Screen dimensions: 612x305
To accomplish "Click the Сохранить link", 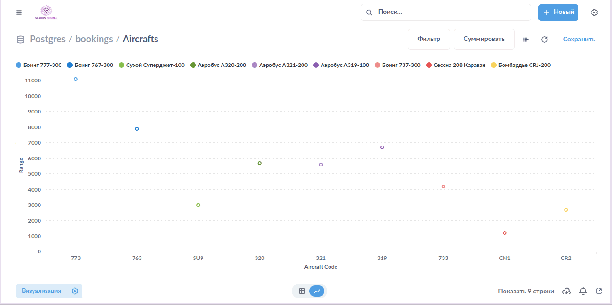I will coord(579,39).
